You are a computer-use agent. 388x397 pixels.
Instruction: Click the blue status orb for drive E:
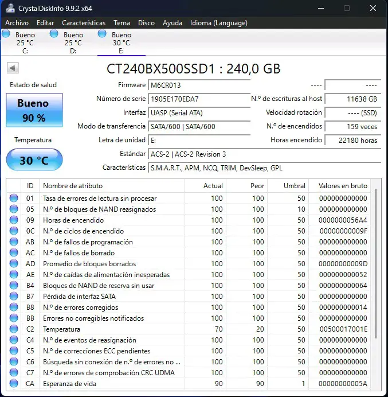click(x=102, y=34)
